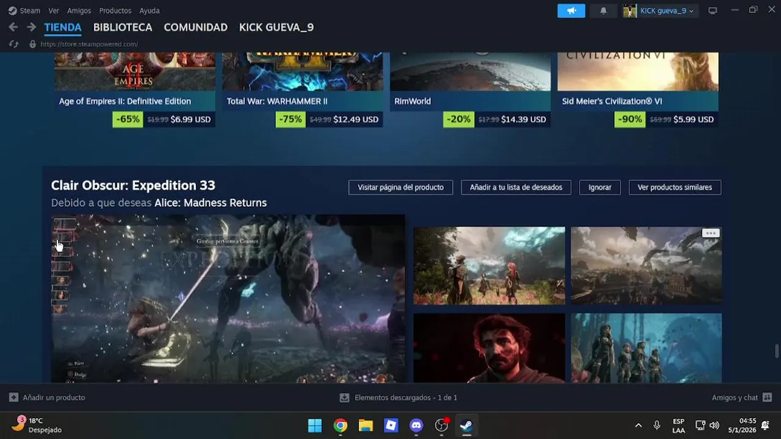View the bearded man portrait screenshot
The image size is (781, 439).
(x=489, y=348)
